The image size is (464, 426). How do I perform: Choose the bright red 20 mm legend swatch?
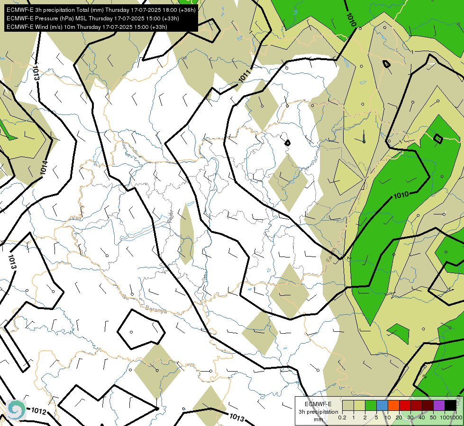(x=405, y=406)
